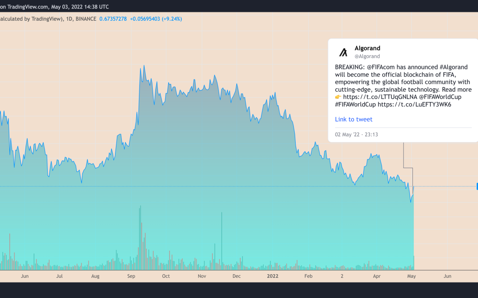Click the 'Aug' time axis label
This screenshot has width=478, height=298.
[x=96, y=276]
